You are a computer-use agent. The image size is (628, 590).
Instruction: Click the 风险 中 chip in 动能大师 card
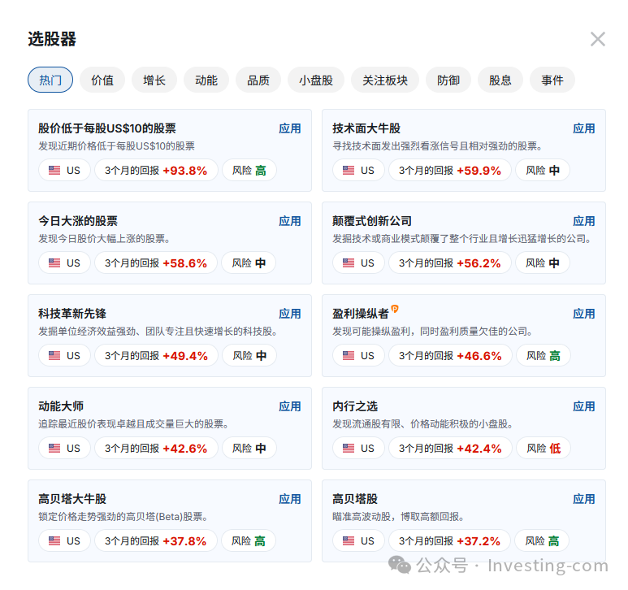249,448
